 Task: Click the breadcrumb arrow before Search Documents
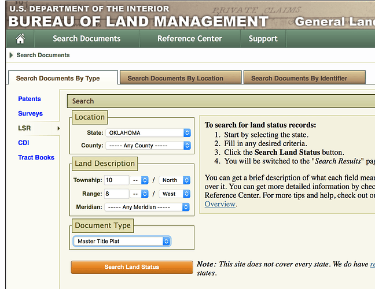[11, 55]
